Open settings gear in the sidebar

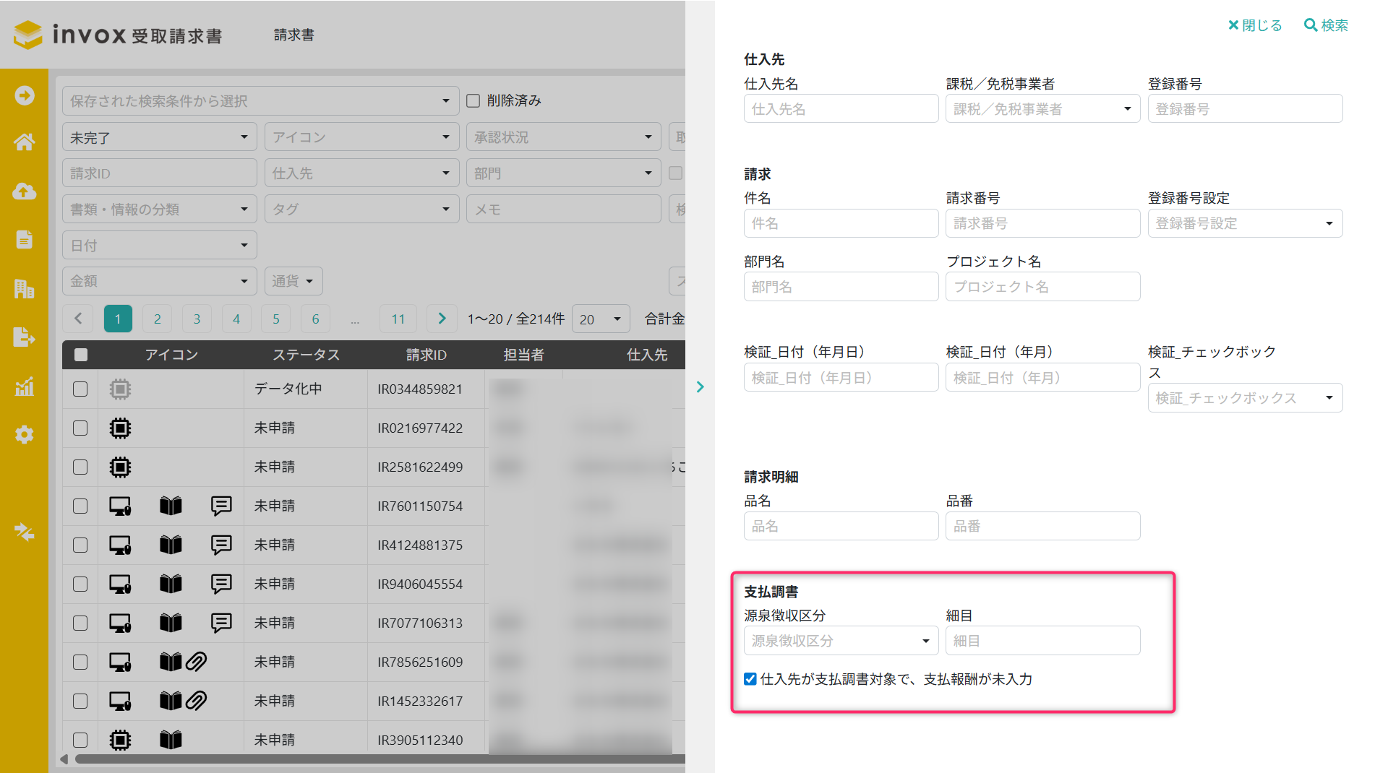tap(24, 435)
